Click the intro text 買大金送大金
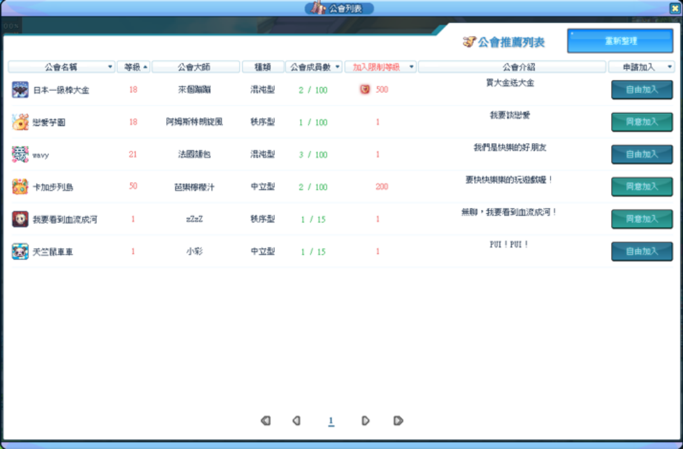The height and width of the screenshot is (449, 683). (x=510, y=83)
